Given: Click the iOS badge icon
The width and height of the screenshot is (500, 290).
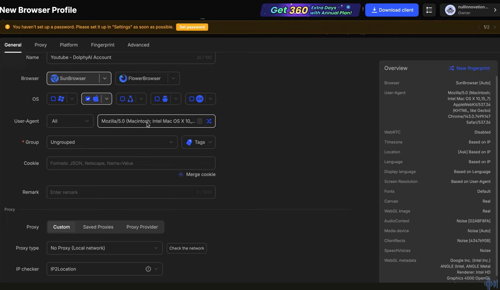Looking at the screenshot, I should (200, 99).
